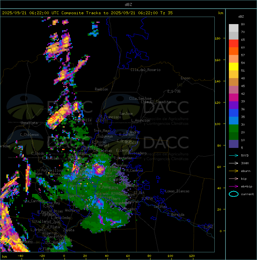The width and height of the screenshot is (257, 260).
Task: Click the 'L_PAZ' map label
Action: 209,227
